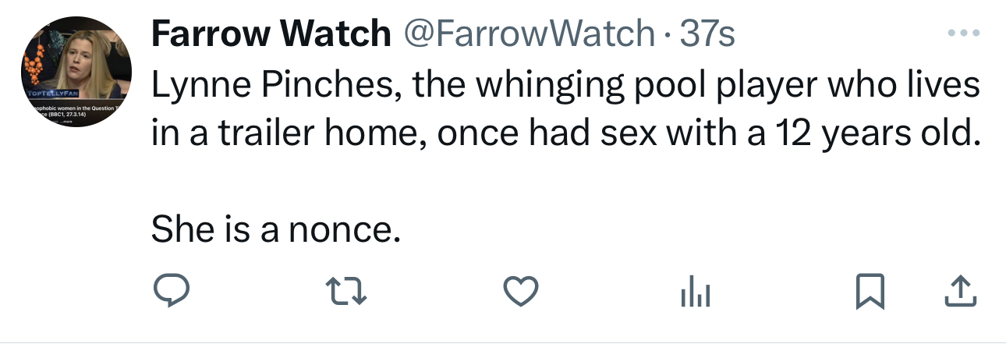Screen dimensions: 1006x351
Task: Click the blank gap between tweet paragraphs
Action: click(x=546, y=183)
